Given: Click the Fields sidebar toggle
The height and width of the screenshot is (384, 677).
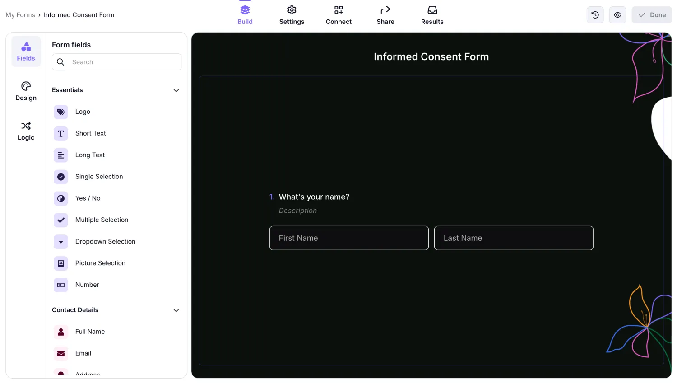Looking at the screenshot, I should pos(26,51).
